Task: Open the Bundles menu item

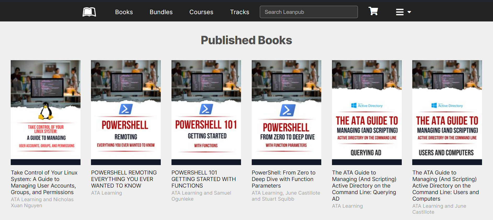Action: (161, 12)
